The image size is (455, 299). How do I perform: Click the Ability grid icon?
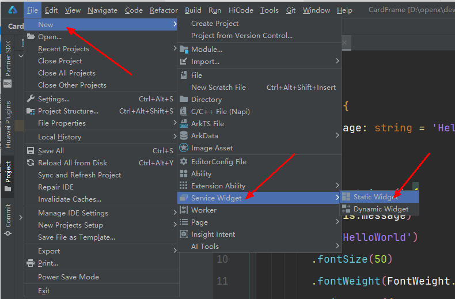184,173
